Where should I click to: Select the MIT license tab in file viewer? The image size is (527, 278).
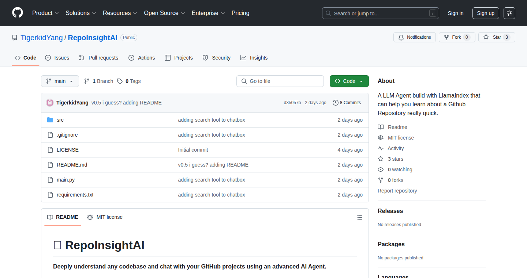(x=105, y=217)
